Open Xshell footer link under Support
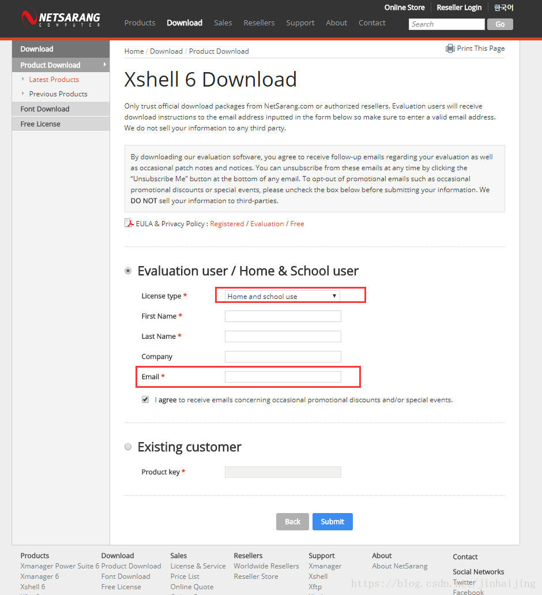Viewport: 542px width, 595px height. click(318, 577)
